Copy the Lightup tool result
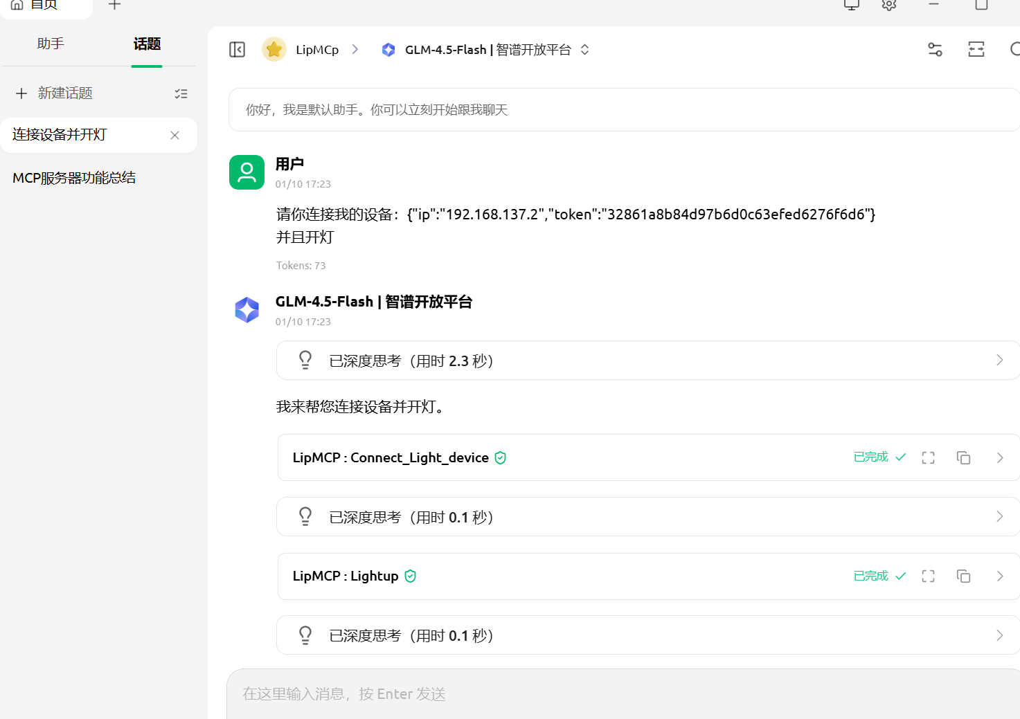 tap(963, 576)
